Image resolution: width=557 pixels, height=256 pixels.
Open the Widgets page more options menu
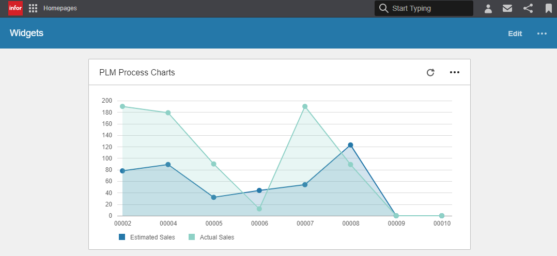tap(541, 34)
